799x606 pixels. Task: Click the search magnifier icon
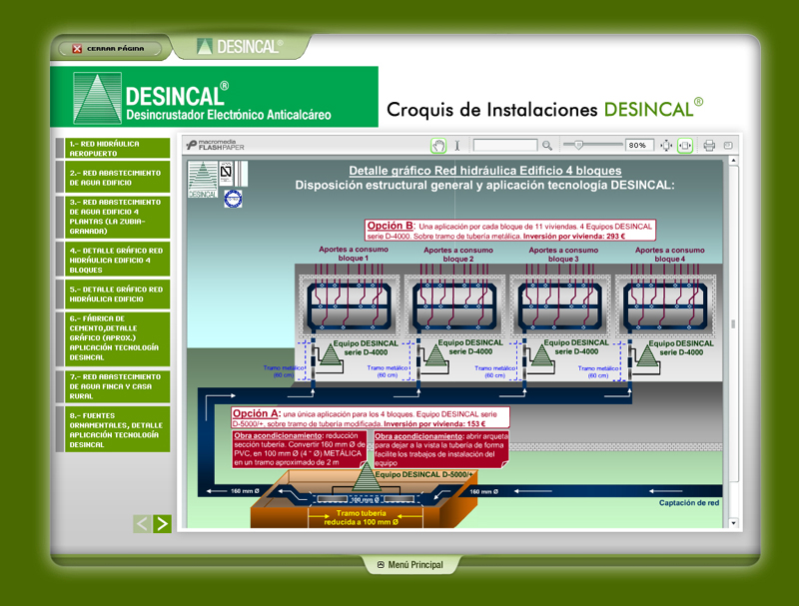pyautogui.click(x=546, y=146)
